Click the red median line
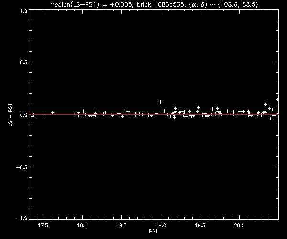 click(154, 114)
